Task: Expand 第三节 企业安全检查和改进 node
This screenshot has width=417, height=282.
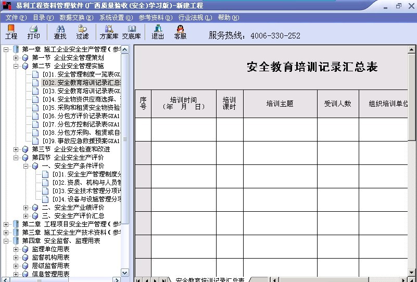Action: click(16, 149)
